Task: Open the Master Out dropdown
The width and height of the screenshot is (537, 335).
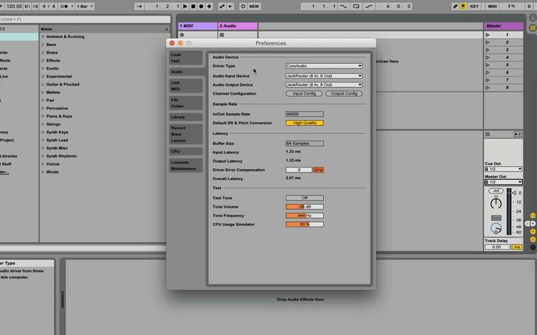Action: [x=503, y=182]
